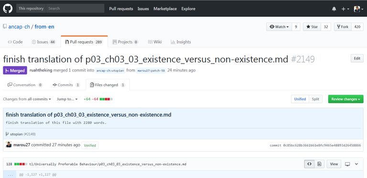Click the +64 −64 diffstat bar
The width and height of the screenshot is (367, 178).
click(x=98, y=99)
